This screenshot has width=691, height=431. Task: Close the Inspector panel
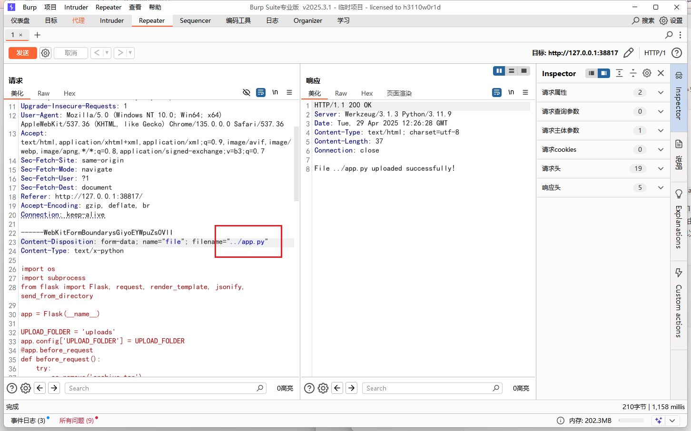click(x=661, y=73)
